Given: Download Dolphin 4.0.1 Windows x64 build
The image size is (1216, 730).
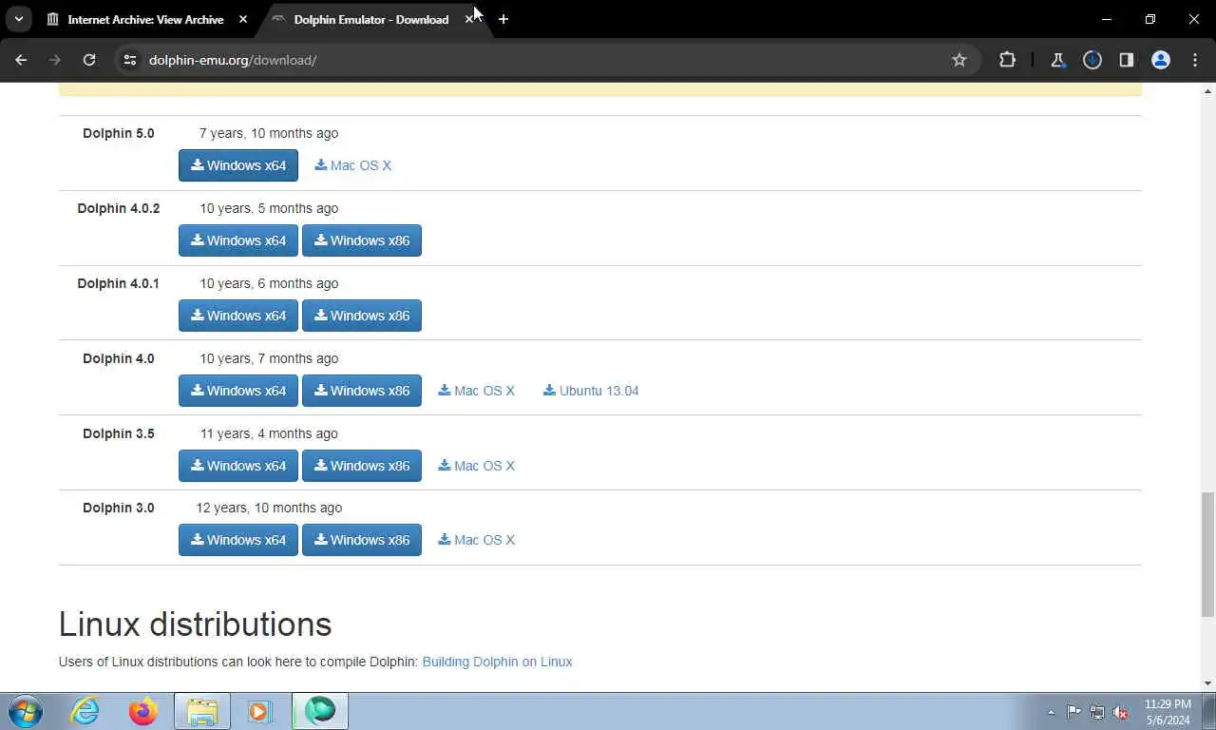Looking at the screenshot, I should point(238,316).
